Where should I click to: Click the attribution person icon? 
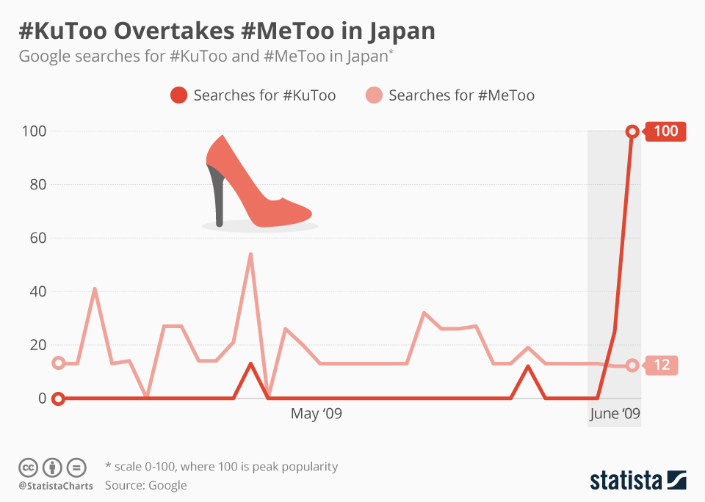pos(52,468)
